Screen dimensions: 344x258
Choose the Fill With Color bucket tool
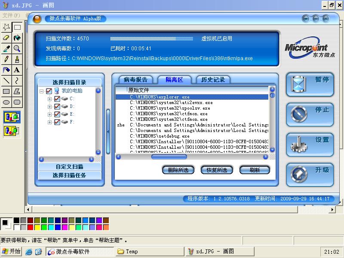point(17,38)
